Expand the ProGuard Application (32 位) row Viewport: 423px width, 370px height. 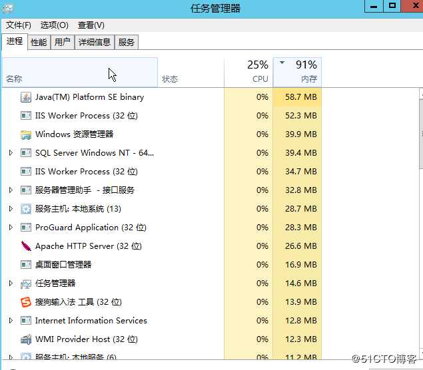coord(11,227)
